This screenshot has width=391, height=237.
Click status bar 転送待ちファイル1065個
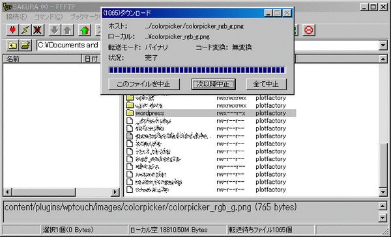pyautogui.click(x=260, y=230)
